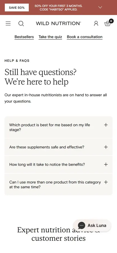Screen dimensions: 117x253
Task: Open the hamburger navigation menu
Action: coord(8,24)
